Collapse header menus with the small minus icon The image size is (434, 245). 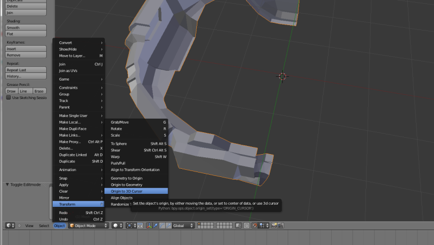20,225
